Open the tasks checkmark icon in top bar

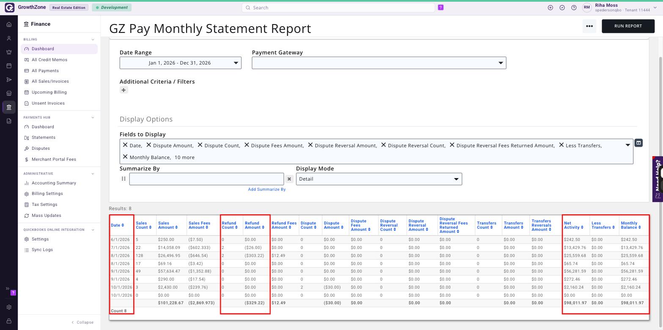tap(562, 8)
